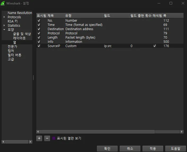187x152 pixels.
Task: Click the 취소 button
Action: pyautogui.click(x=130, y=149)
